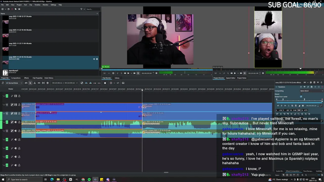Collapse track A2 chevron
Viewport: 324px width, 182px height.
(4, 131)
